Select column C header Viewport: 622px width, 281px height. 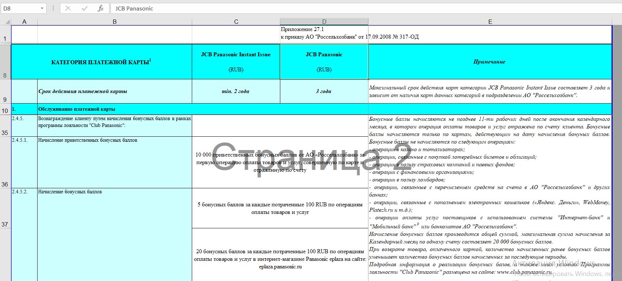236,22
